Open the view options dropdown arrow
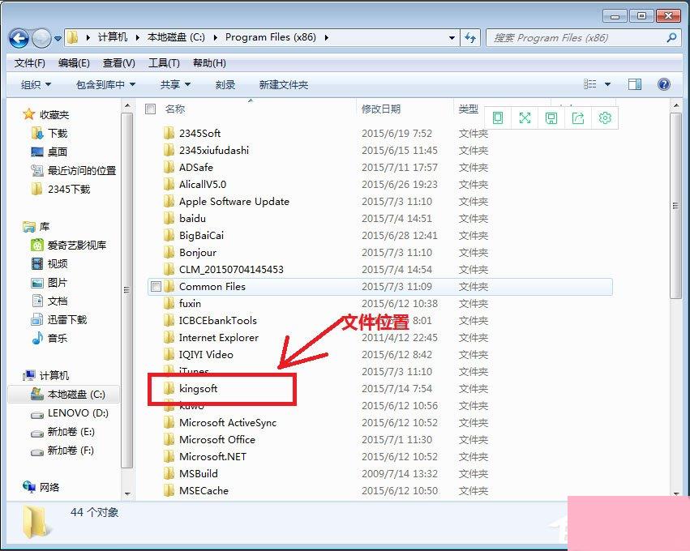The width and height of the screenshot is (690, 551). 608,84
